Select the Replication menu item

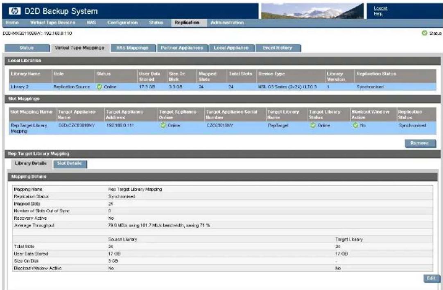[x=187, y=22]
